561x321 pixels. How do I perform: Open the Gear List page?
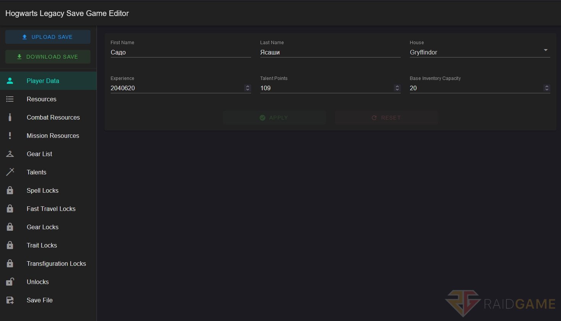48,154
